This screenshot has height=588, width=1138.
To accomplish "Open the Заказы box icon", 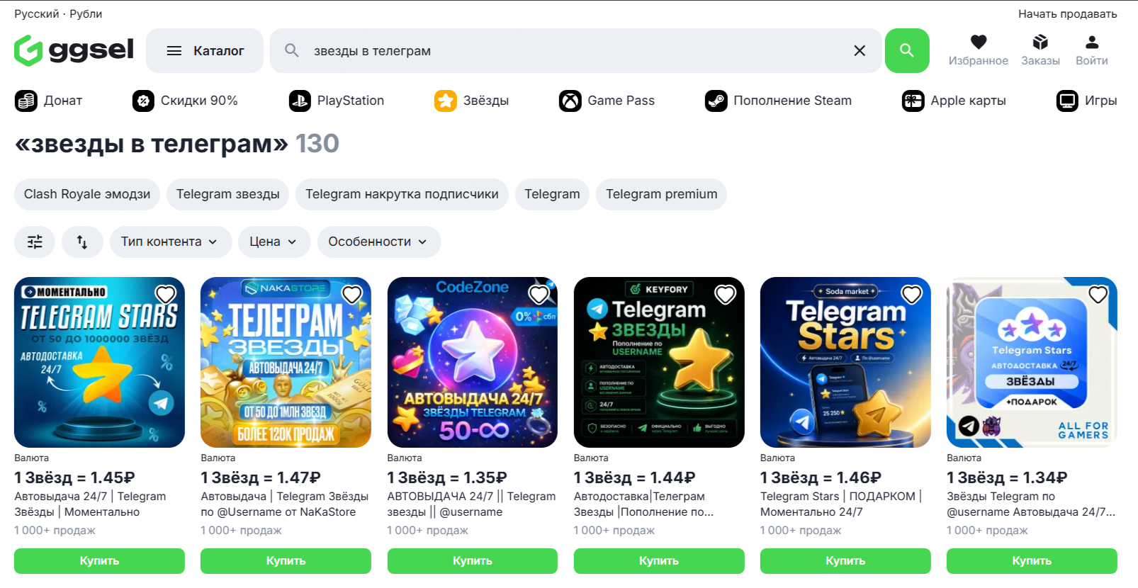I will [x=1040, y=43].
